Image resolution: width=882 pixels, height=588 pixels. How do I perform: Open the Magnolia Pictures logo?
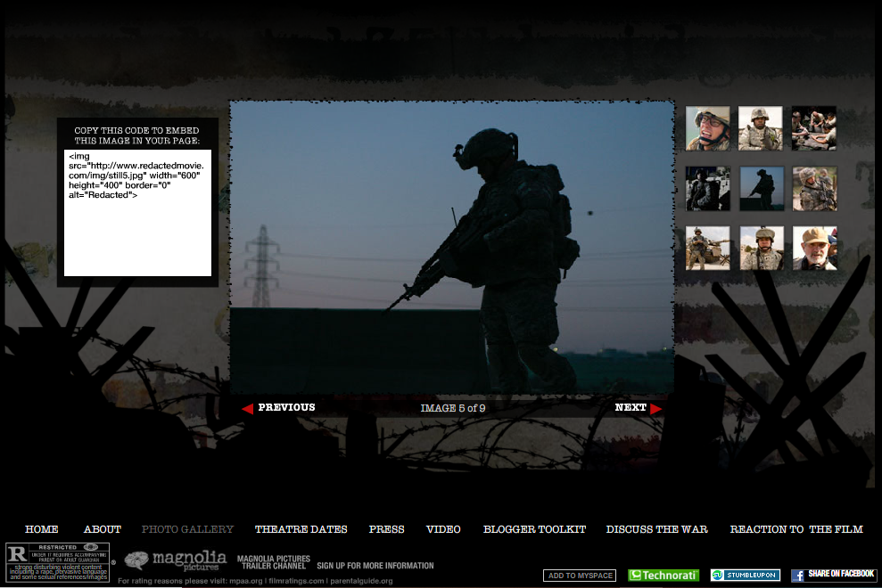click(176, 560)
